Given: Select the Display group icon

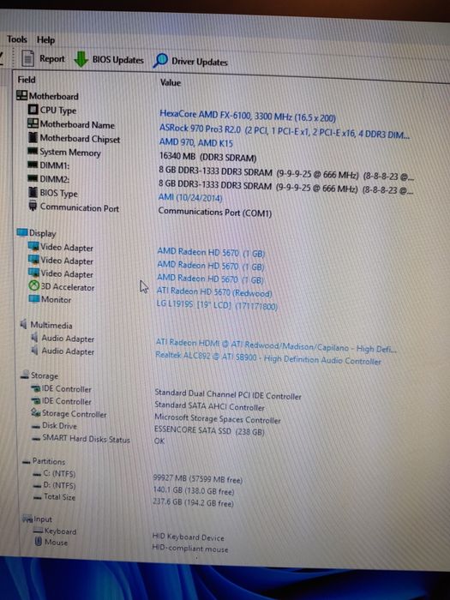Looking at the screenshot, I should (x=22, y=232).
